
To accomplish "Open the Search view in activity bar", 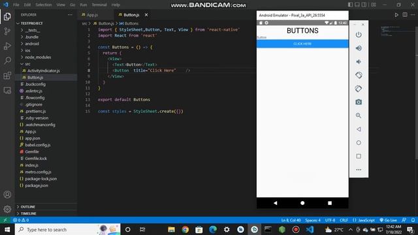I will pyautogui.click(x=7, y=61).
